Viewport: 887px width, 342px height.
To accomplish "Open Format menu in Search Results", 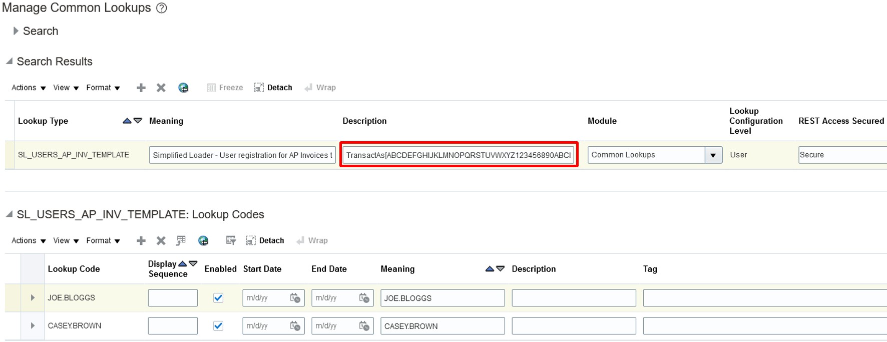I will [103, 88].
